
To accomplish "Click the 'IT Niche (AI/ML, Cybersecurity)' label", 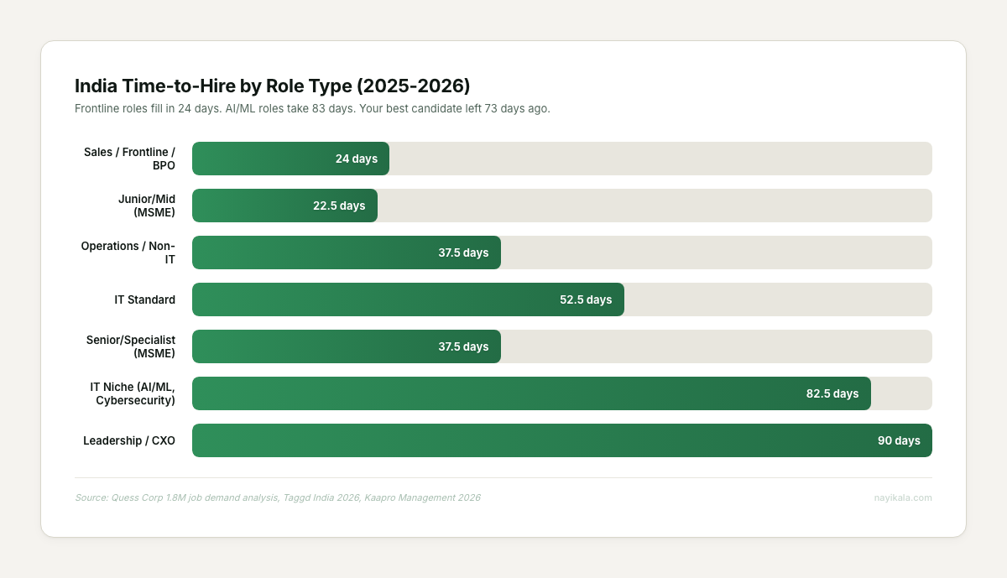I will pyautogui.click(x=133, y=393).
